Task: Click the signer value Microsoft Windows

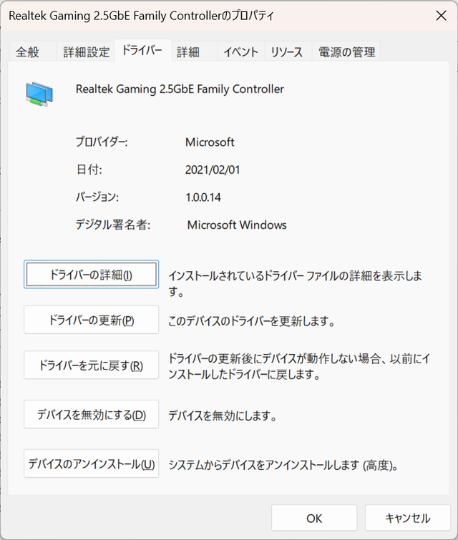Action: (237, 225)
